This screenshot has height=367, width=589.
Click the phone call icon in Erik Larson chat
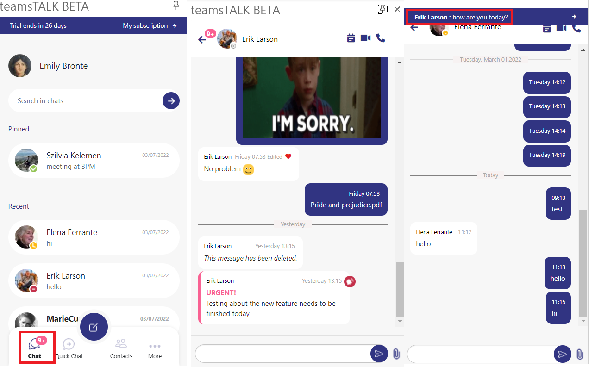(x=381, y=38)
